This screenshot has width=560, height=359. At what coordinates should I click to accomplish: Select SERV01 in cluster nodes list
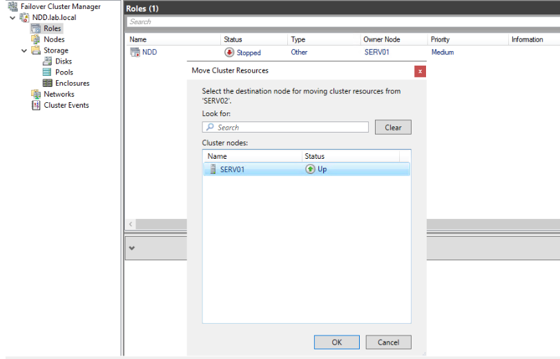point(307,169)
